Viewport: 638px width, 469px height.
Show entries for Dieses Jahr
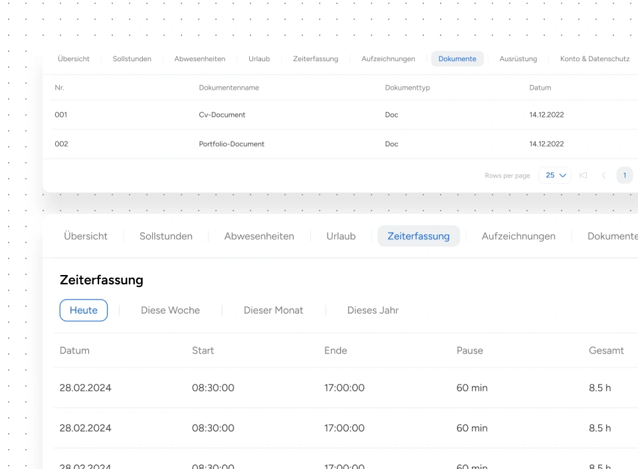[x=373, y=310]
